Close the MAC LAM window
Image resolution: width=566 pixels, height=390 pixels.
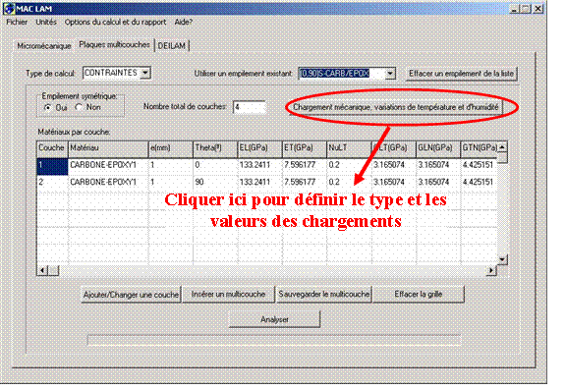(x=538, y=9)
